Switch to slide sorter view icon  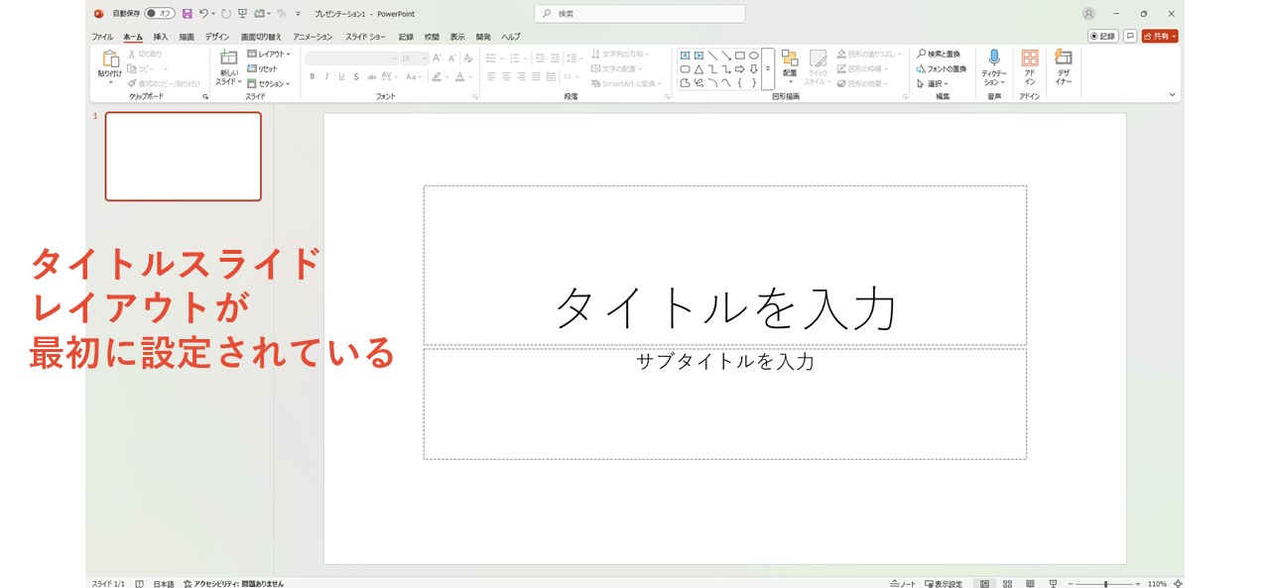(1007, 584)
